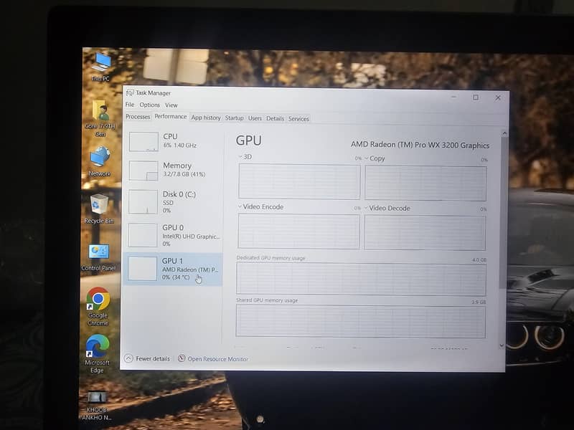Click the scrollbar up arrow in Performance pane

coord(504,133)
